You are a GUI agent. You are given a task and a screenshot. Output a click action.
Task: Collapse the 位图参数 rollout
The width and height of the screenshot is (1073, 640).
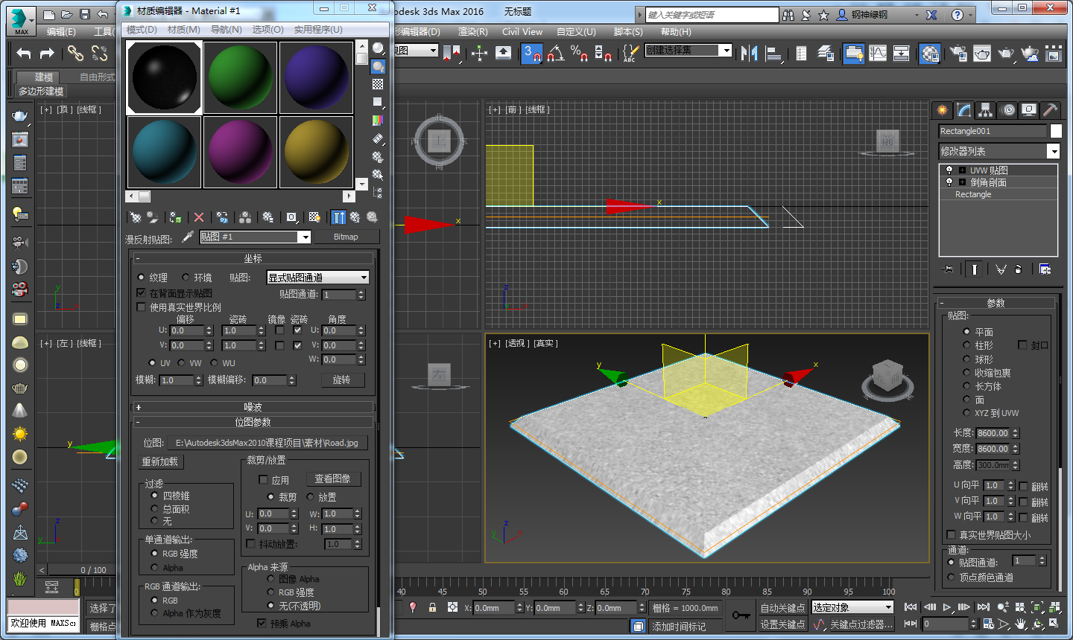pos(253,422)
